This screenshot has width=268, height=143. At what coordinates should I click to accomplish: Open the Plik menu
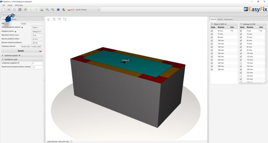click(3, 5)
